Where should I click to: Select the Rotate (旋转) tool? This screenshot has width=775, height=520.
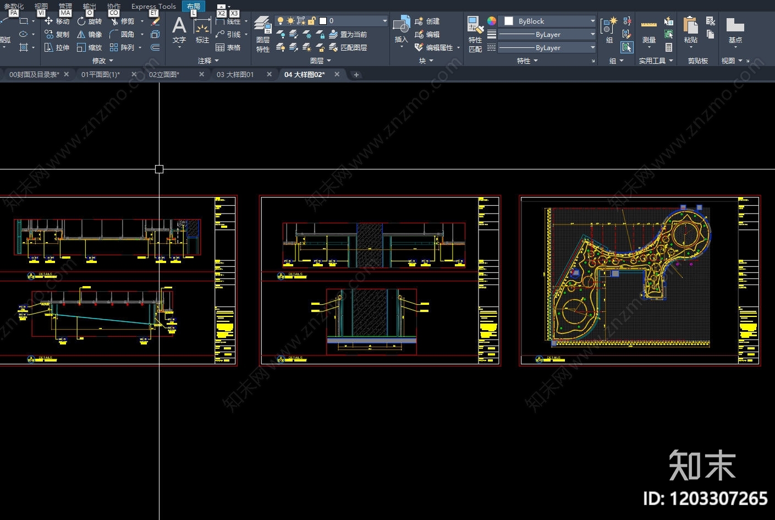[89, 21]
